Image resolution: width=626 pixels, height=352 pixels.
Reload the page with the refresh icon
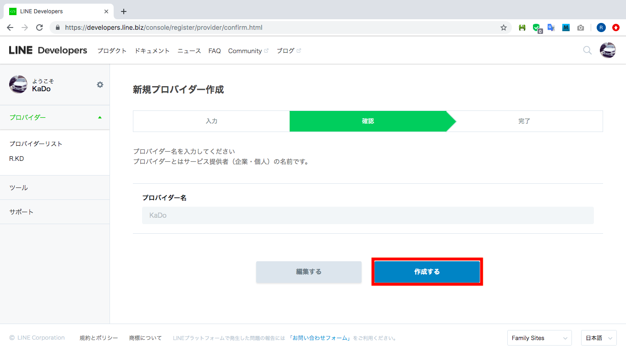pyautogui.click(x=39, y=27)
